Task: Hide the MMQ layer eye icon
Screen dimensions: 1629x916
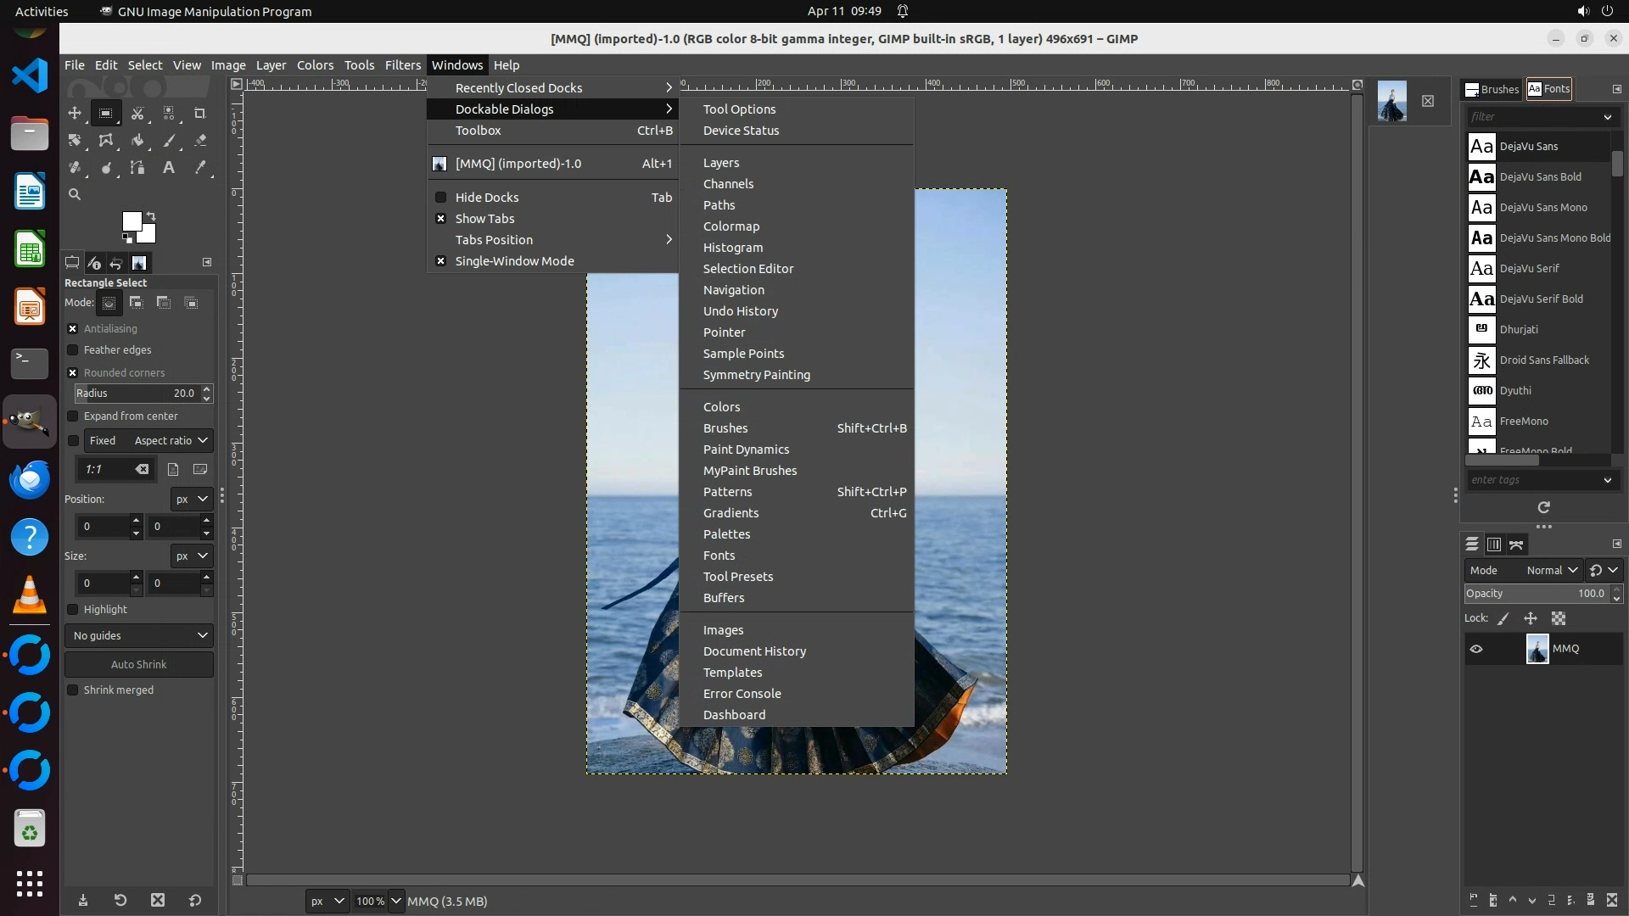Action: pos(1476,649)
